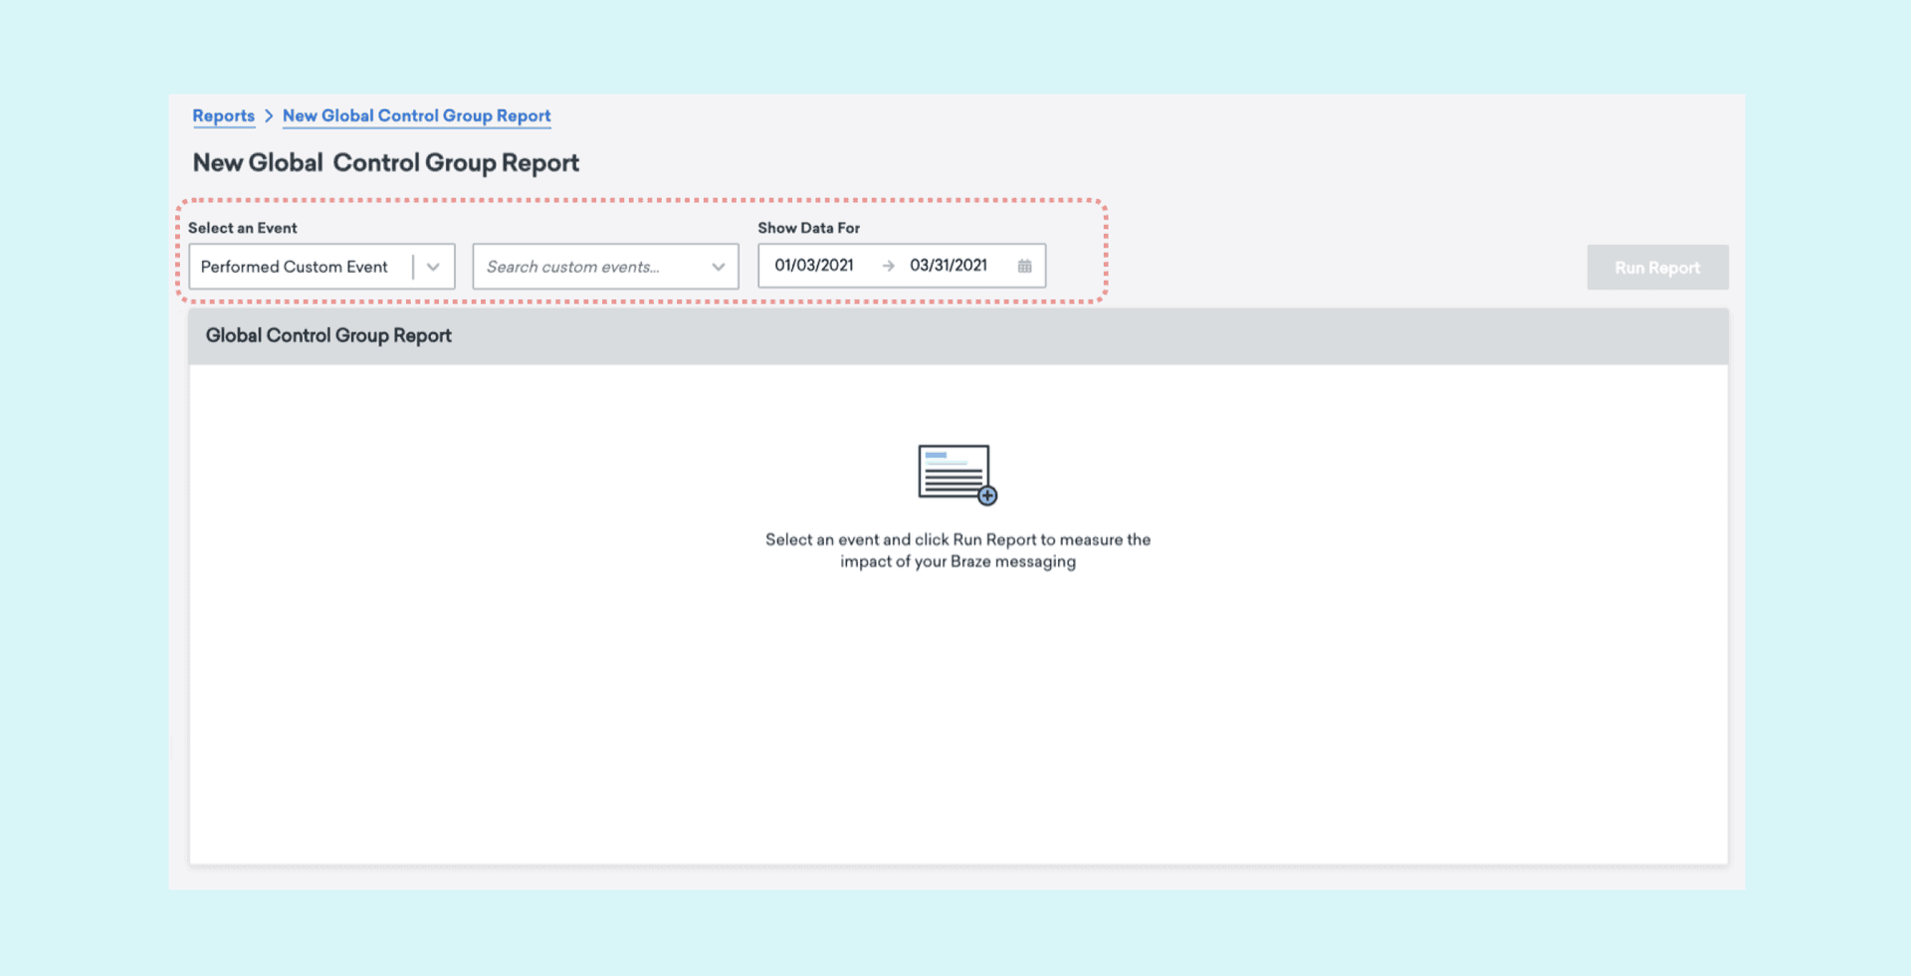
Task: Open the calendar icon in date range
Action: click(1024, 266)
